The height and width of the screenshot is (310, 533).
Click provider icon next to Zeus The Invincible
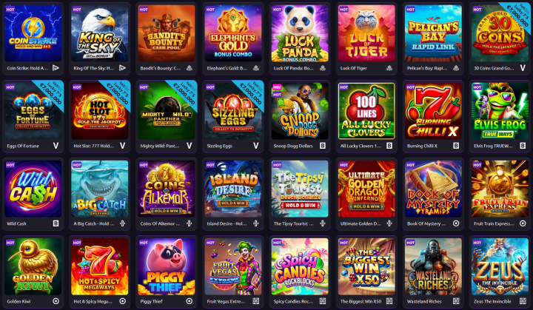tap(523, 301)
